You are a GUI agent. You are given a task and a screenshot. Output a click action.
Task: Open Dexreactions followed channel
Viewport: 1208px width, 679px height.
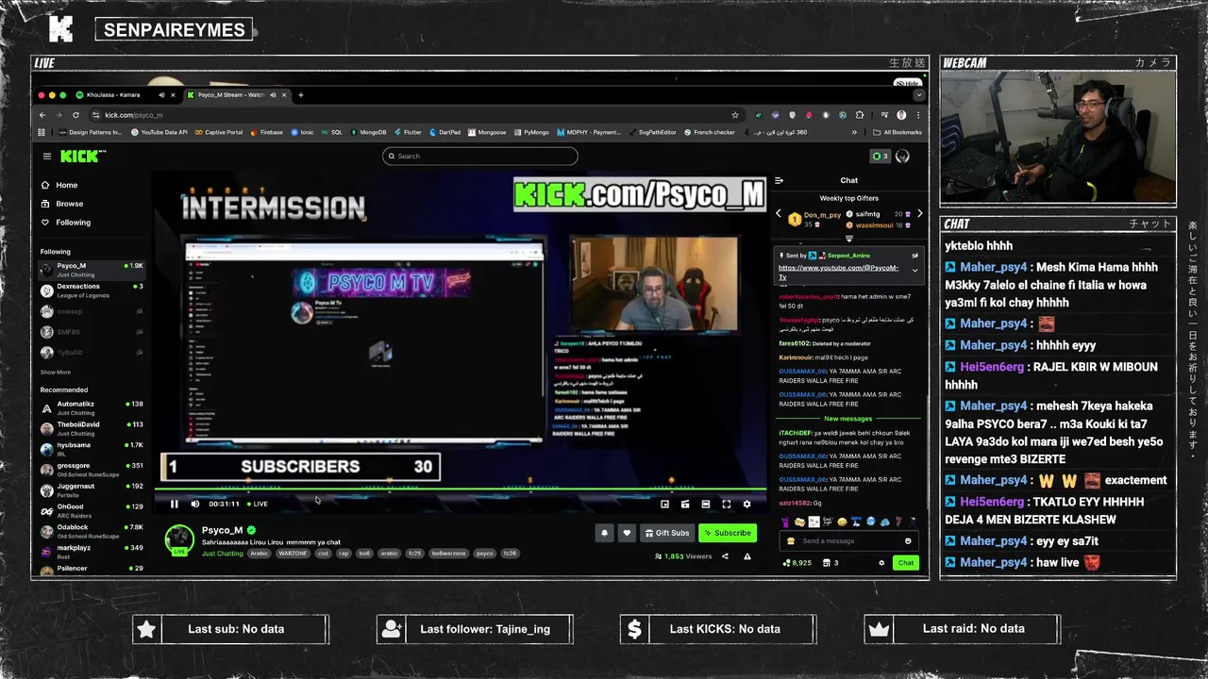(91, 290)
